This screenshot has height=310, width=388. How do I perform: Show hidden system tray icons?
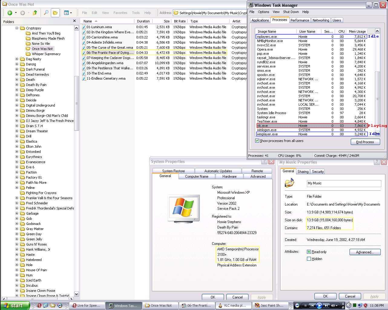[x=349, y=305]
